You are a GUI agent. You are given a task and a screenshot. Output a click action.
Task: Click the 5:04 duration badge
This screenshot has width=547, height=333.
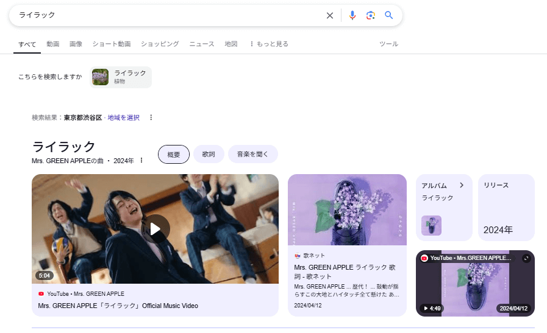click(45, 276)
